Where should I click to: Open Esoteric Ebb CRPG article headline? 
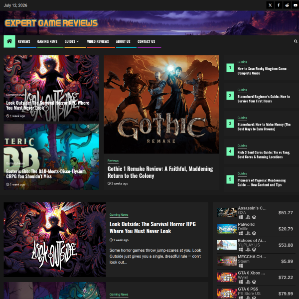pyautogui.click(x=46, y=174)
